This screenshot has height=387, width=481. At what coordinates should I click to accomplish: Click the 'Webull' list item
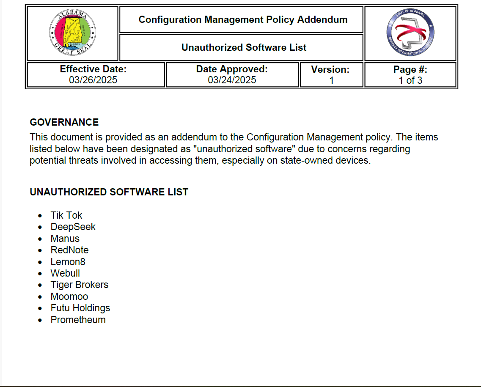tap(65, 273)
